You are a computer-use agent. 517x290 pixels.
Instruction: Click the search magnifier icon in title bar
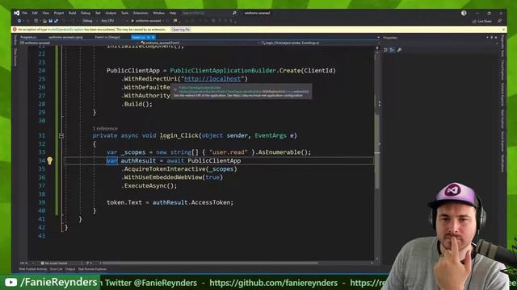tap(234, 13)
